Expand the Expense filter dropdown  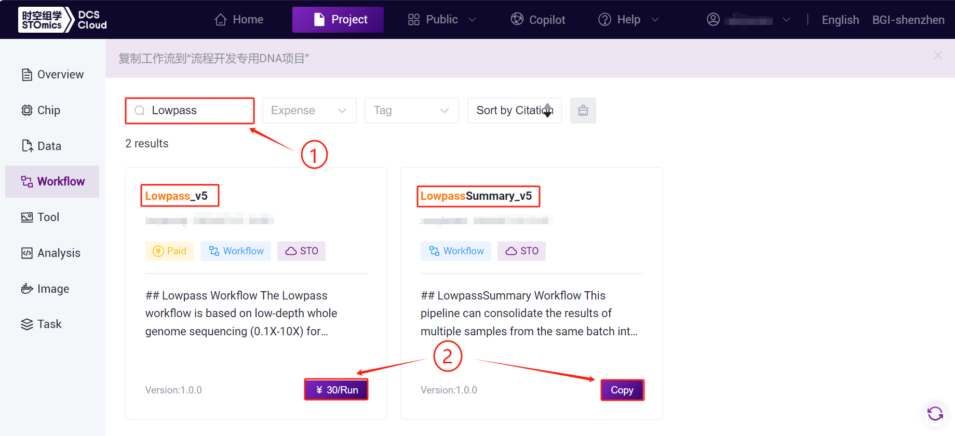(x=309, y=111)
